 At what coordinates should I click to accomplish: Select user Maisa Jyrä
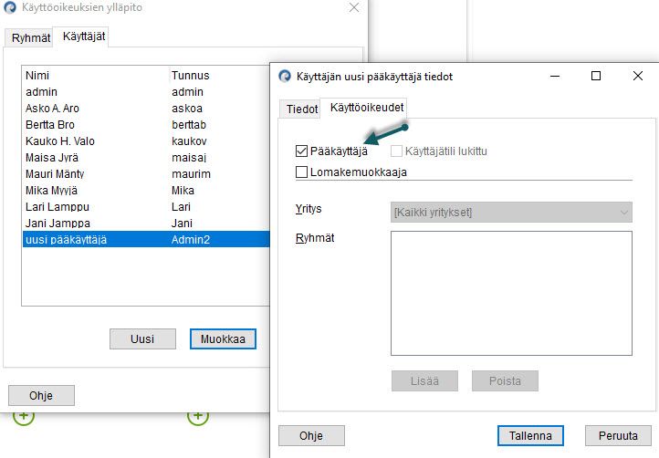(146, 157)
